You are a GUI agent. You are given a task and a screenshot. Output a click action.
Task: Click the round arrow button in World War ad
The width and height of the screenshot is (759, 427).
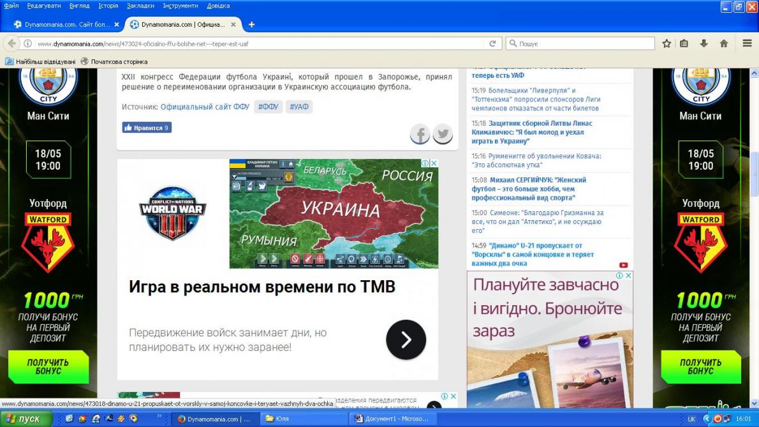(406, 340)
